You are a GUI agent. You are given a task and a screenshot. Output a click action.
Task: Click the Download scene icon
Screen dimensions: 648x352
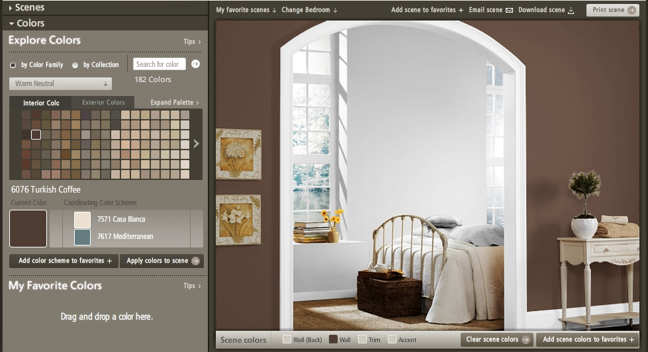571,11
